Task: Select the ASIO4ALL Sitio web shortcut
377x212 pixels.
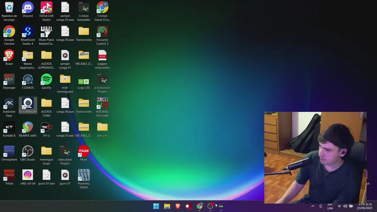Action: pos(102,108)
